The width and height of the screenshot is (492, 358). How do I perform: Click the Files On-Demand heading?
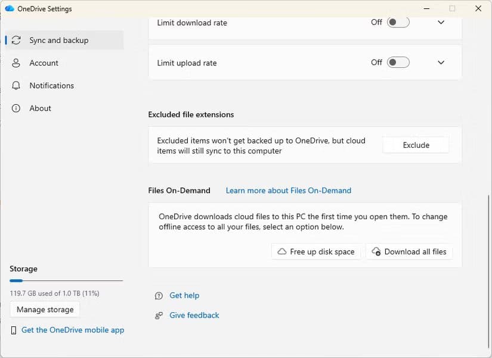point(179,191)
